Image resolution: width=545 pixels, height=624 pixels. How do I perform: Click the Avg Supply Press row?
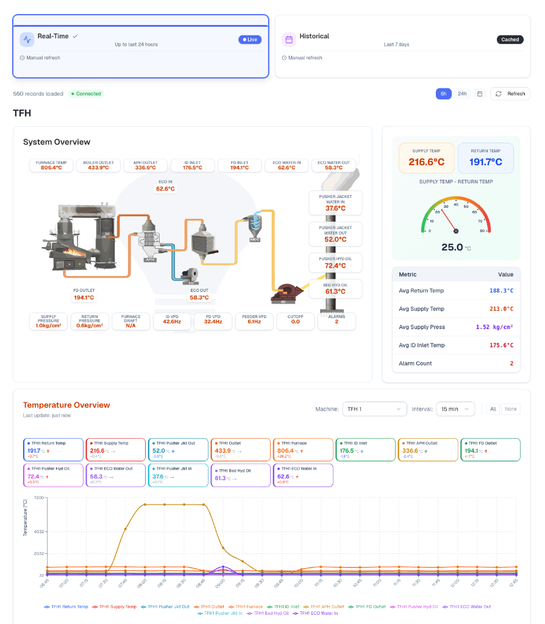pos(456,327)
